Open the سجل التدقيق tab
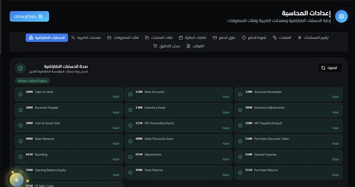Viewport: 355px width, 187px height. tap(166, 46)
